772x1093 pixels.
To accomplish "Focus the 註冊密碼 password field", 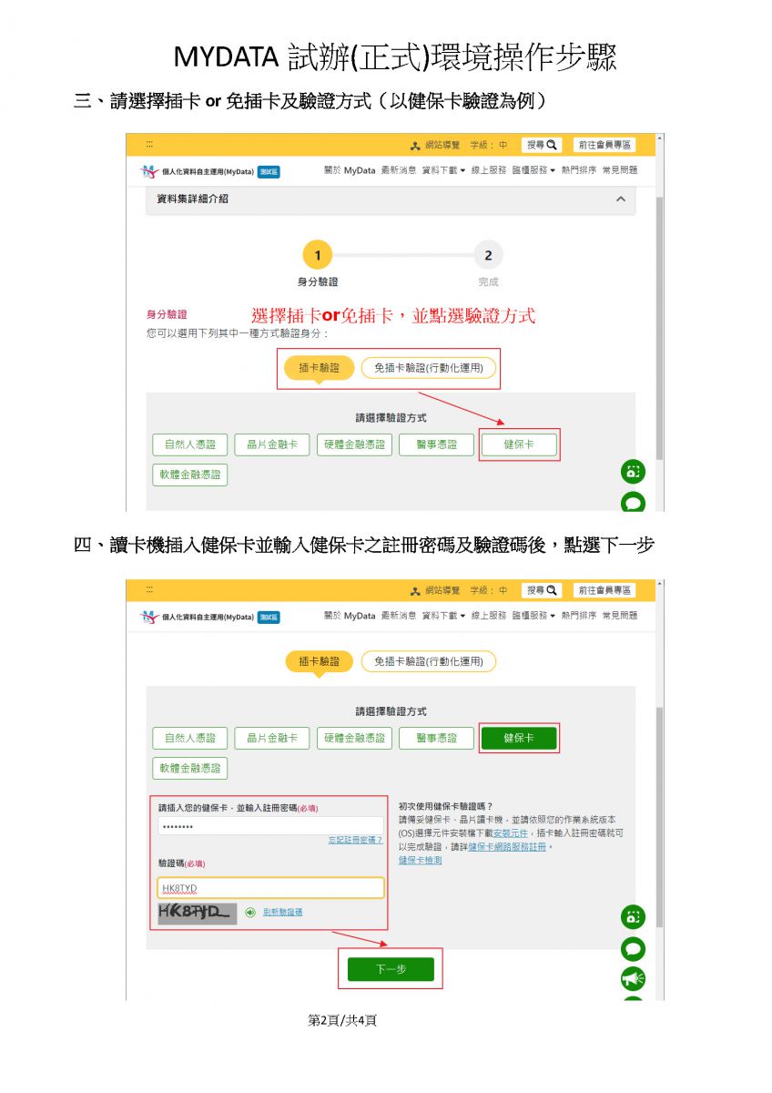I will coord(270,826).
